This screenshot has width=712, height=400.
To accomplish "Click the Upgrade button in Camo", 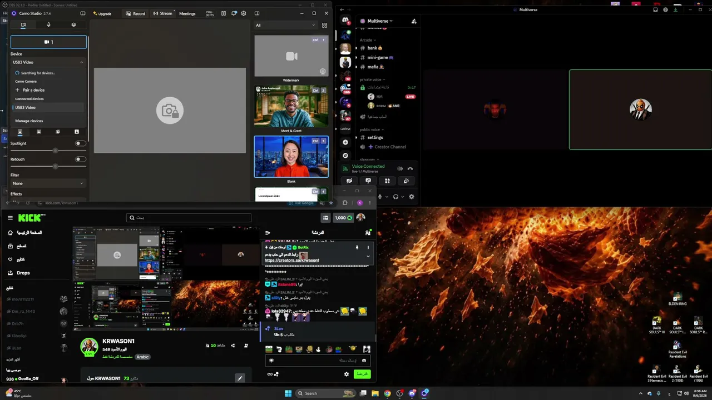I will tap(102, 13).
